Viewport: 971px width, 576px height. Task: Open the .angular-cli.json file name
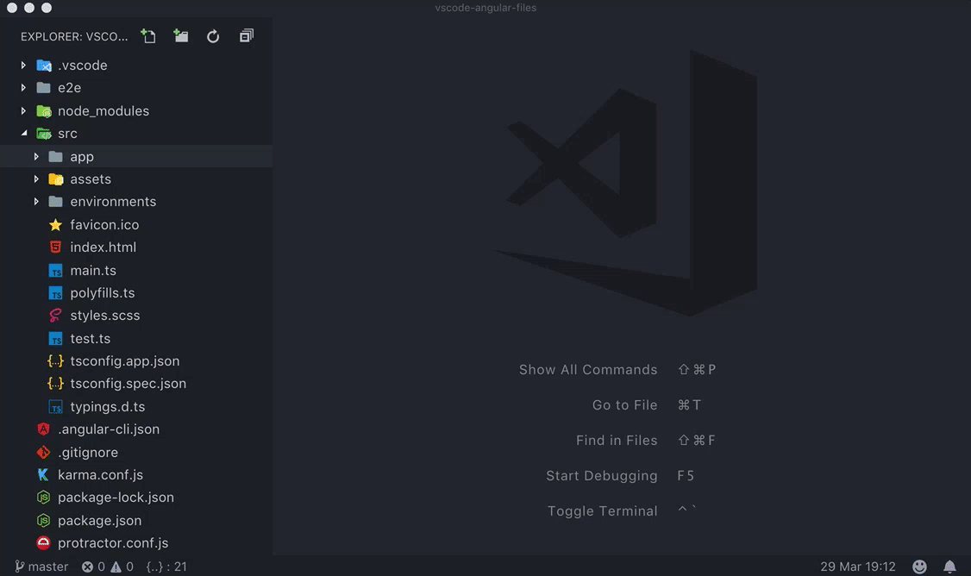[109, 429]
